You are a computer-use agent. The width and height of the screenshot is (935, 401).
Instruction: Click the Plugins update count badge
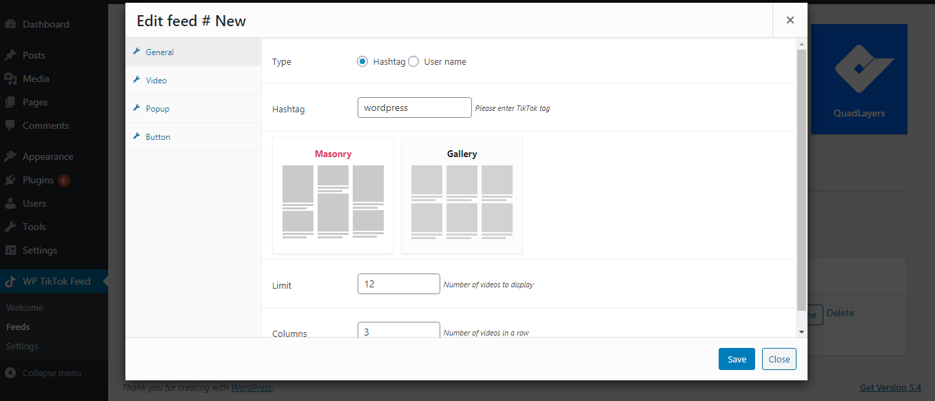tap(64, 181)
